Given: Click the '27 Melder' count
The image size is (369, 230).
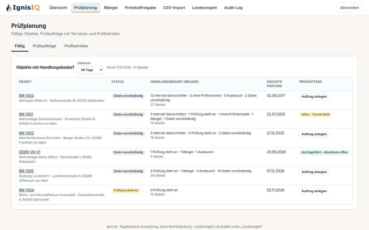Looking at the screenshot, I should point(158,105).
